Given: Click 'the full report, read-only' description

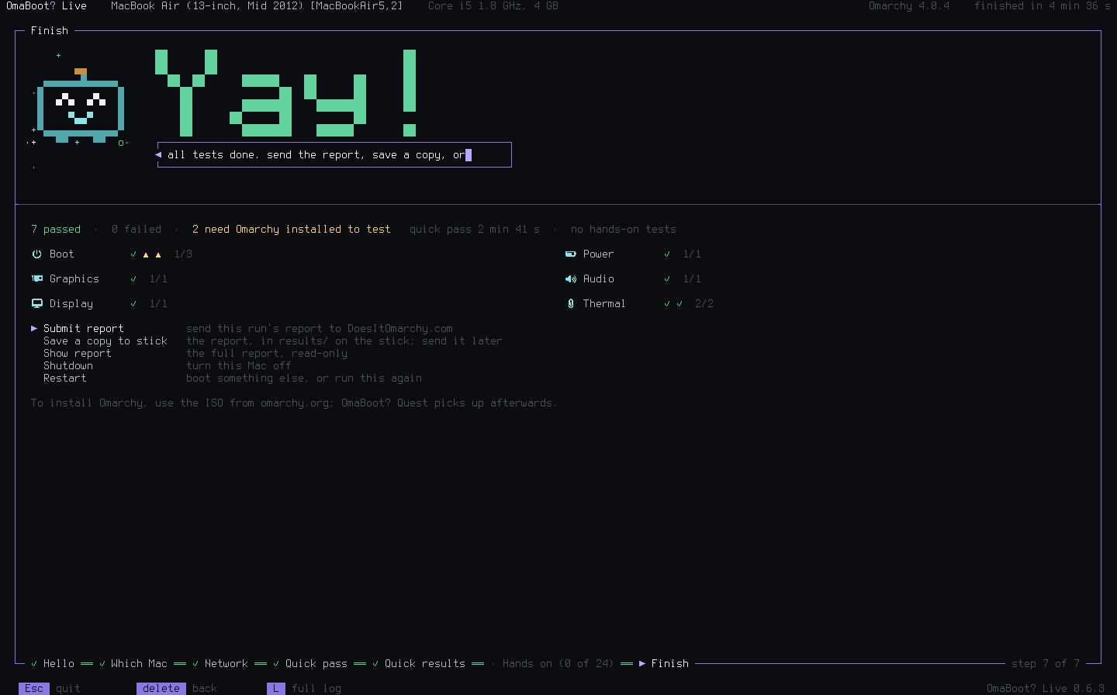Looking at the screenshot, I should pos(267,353).
